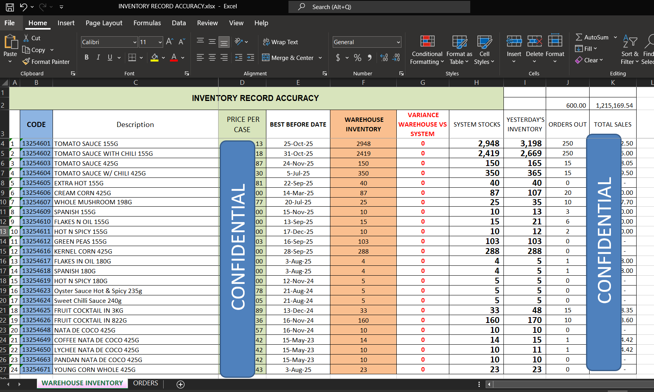Click the Increase Indent icon
Screen dimensions: 654x392
(x=251, y=58)
